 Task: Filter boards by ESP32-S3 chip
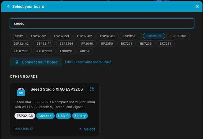(x=61, y=36)
